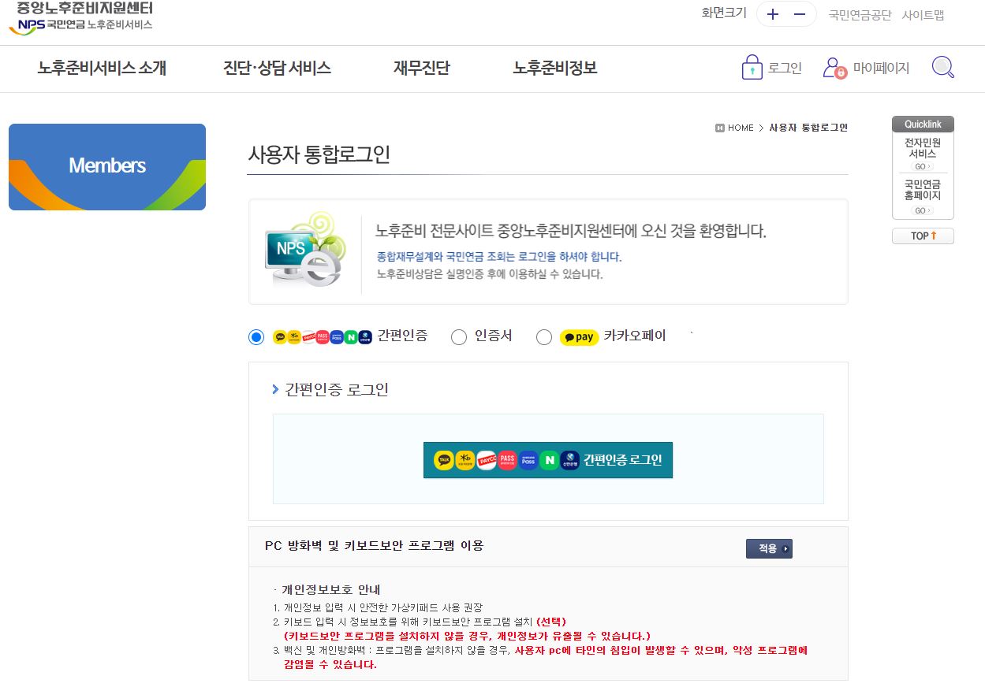Viewport: 985px width, 687px height.
Task: Click the kakao pay icon beside 카카오페이
Action: point(578,336)
